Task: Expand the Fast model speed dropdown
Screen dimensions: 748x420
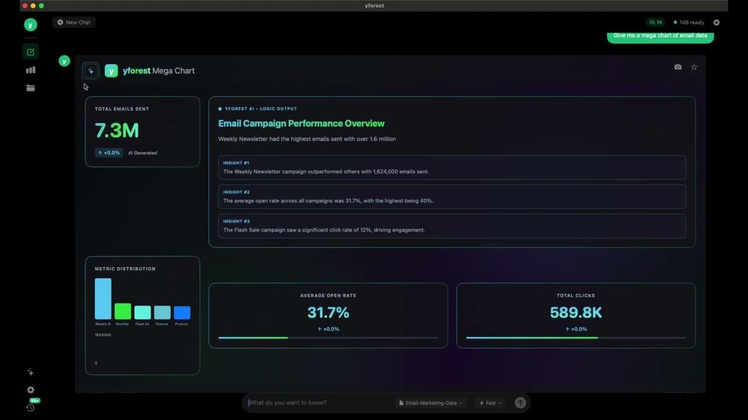Action: click(490, 402)
